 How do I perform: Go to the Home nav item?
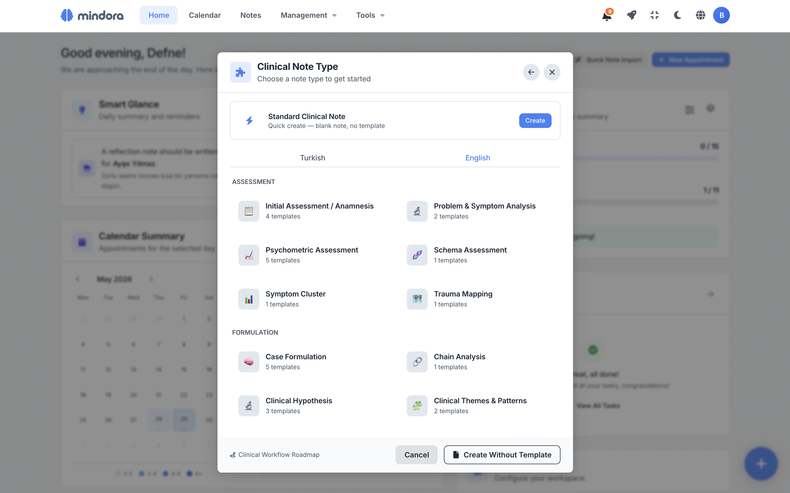pyautogui.click(x=159, y=15)
